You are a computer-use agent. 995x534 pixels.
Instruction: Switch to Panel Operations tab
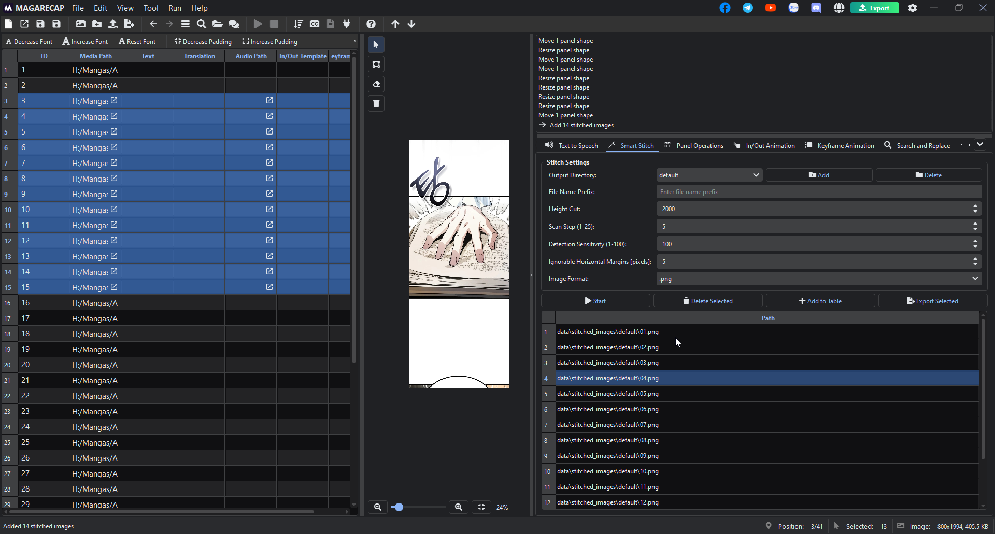694,145
